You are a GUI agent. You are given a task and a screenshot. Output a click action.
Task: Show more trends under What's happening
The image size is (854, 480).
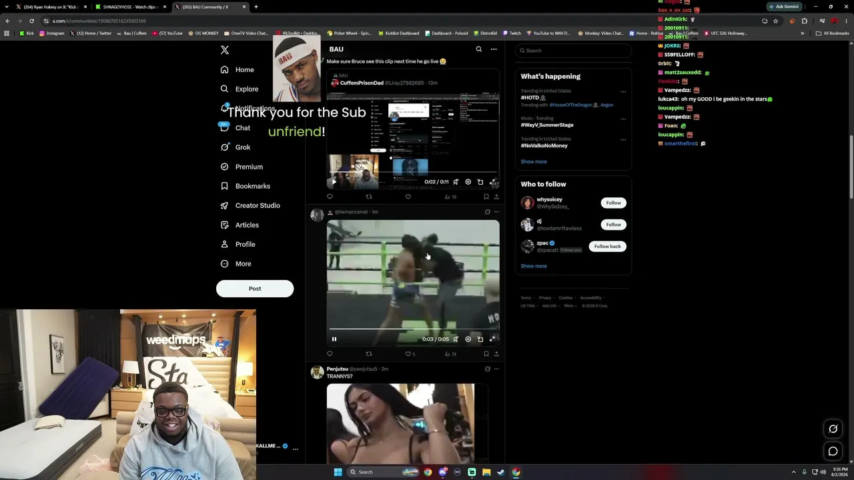pyautogui.click(x=534, y=161)
